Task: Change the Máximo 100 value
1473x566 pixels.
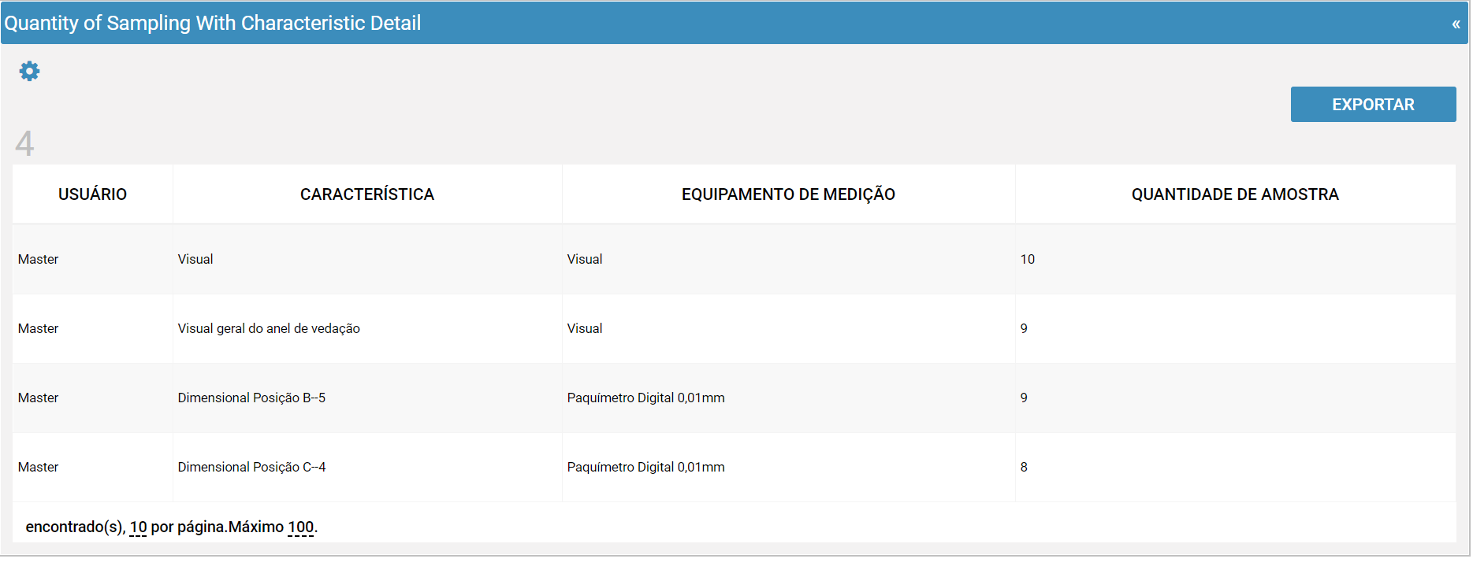Action: [301, 527]
